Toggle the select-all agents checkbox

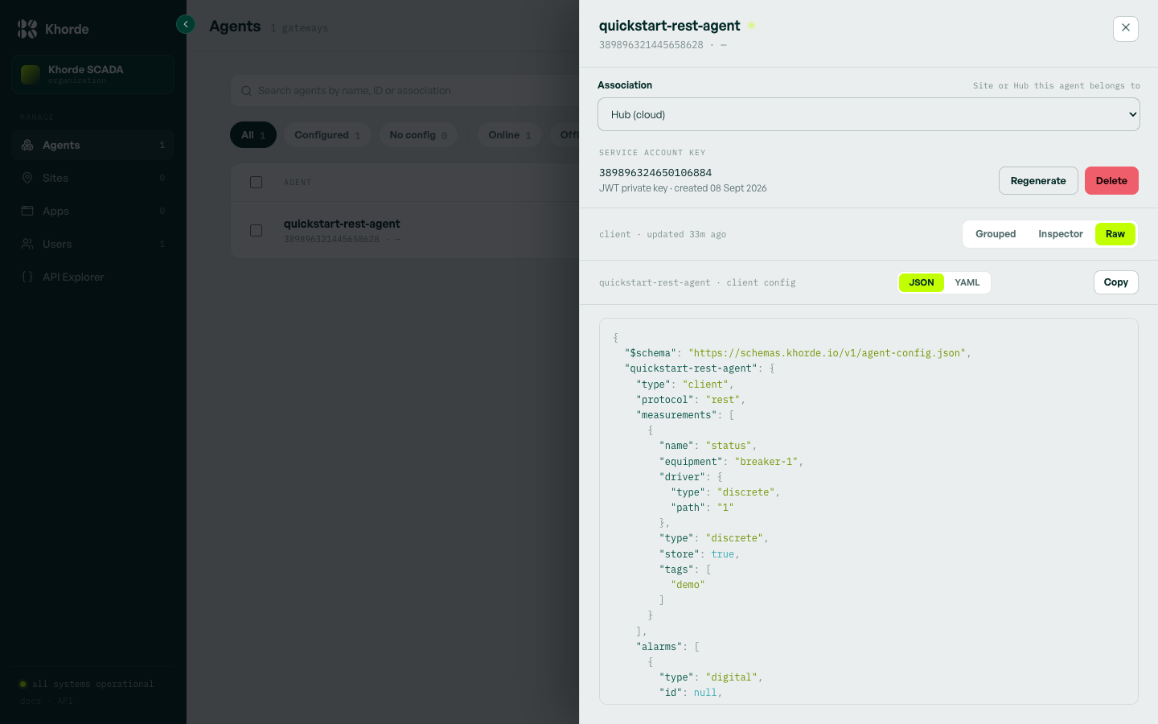point(257,183)
